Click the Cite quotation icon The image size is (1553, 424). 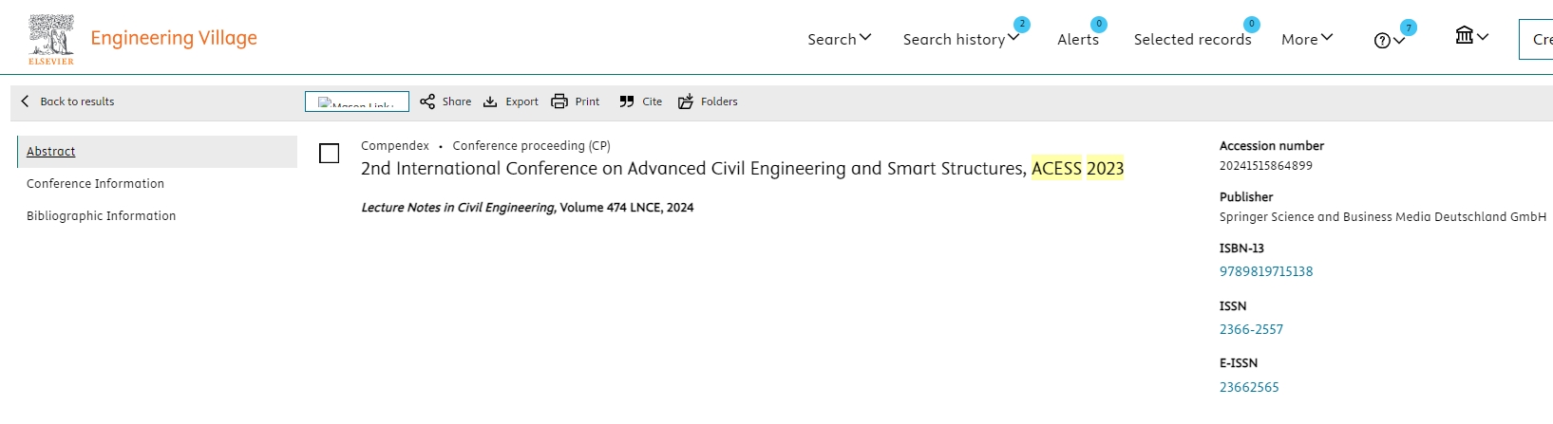click(x=627, y=101)
